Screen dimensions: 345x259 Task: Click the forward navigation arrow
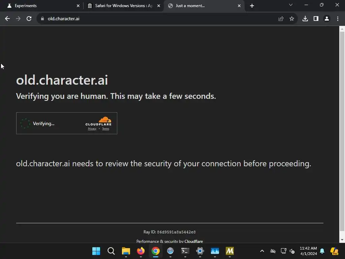[18, 19]
